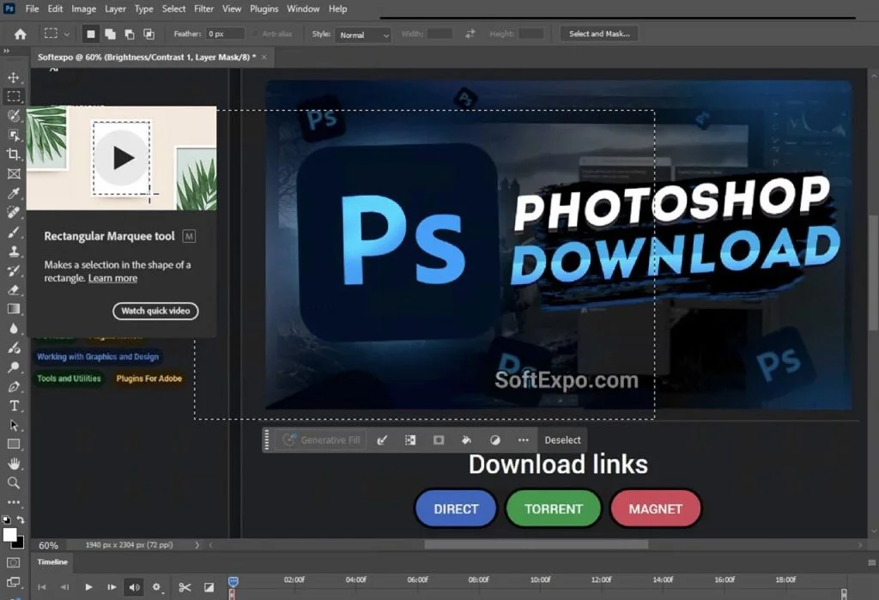This screenshot has height=600, width=879.
Task: Open the Style dropdown showing Normal
Action: [363, 35]
